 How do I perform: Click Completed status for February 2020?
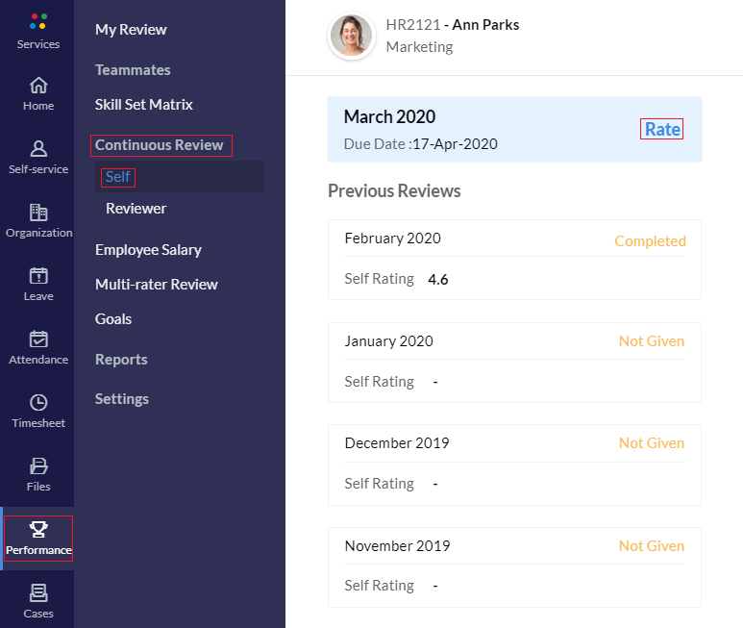pos(650,240)
